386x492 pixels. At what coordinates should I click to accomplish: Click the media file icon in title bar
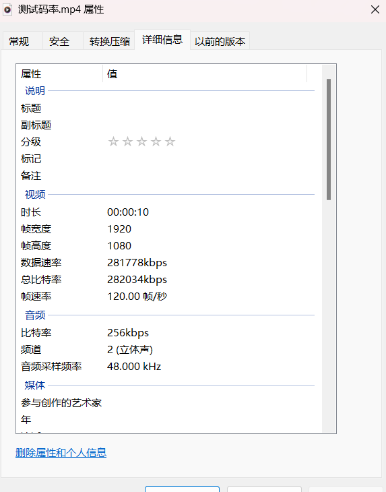click(x=7, y=9)
